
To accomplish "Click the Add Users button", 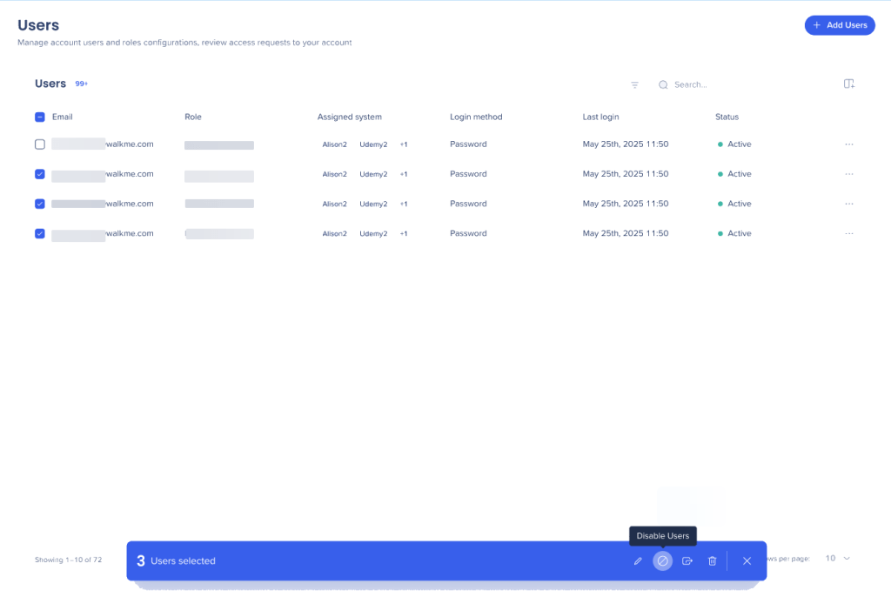I will (x=840, y=25).
